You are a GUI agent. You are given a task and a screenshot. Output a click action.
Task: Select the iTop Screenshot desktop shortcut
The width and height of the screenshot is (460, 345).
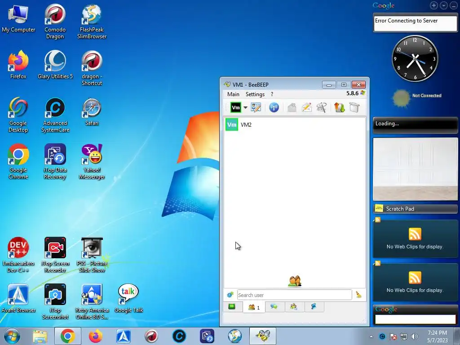pyautogui.click(x=55, y=301)
